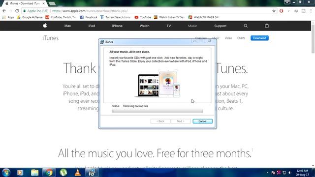The height and width of the screenshot is (177, 315).
Task: Click the Apple logo in the site navigation
Action: pos(45,26)
